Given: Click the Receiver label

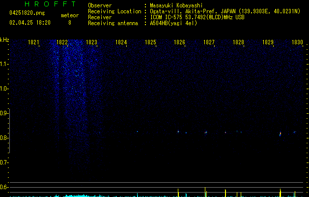Looking at the screenshot, I should point(100,17).
